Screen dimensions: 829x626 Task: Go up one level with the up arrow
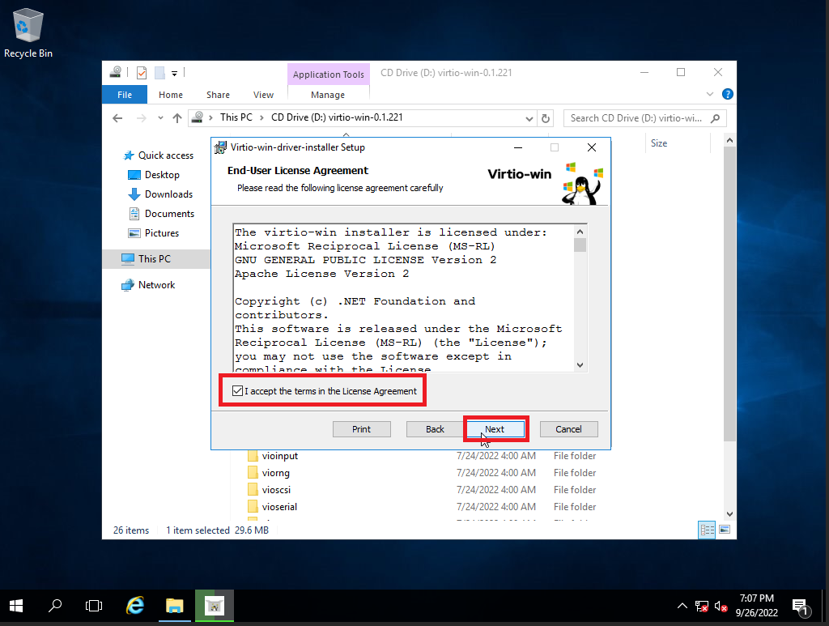coord(177,118)
